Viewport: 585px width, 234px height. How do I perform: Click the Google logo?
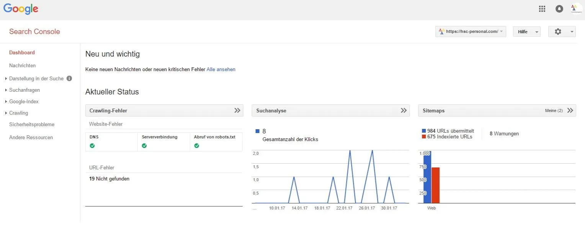(x=21, y=9)
